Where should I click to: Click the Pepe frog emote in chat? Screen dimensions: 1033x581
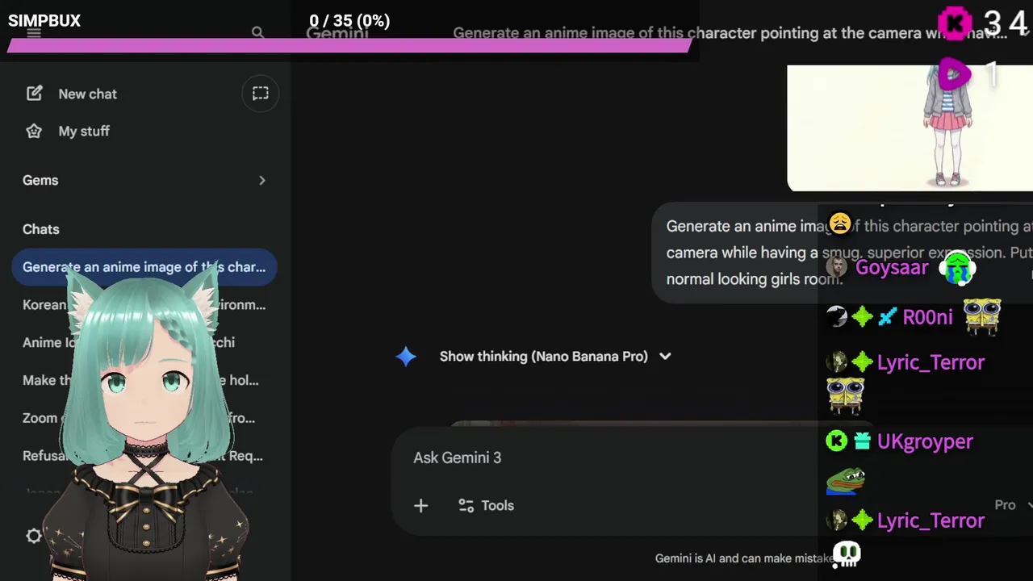tap(845, 481)
